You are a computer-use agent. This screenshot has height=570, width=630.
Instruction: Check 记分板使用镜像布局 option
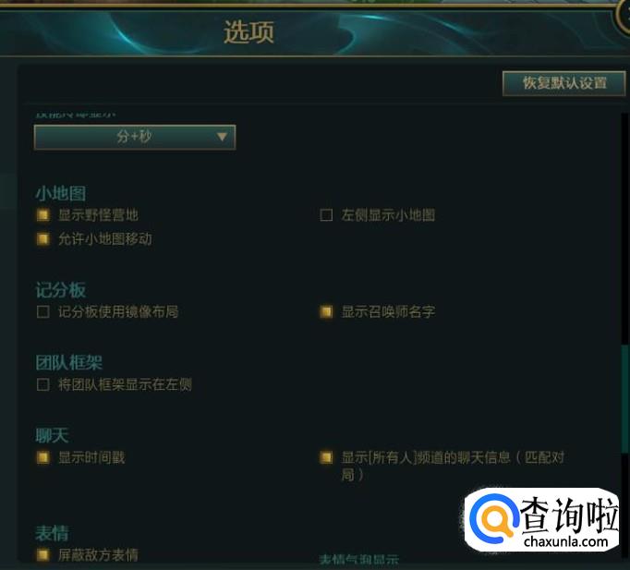coord(43,311)
